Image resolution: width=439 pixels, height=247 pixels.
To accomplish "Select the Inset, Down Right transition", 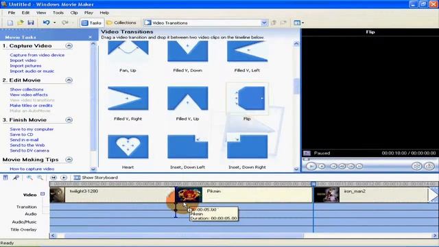I will (x=247, y=147).
